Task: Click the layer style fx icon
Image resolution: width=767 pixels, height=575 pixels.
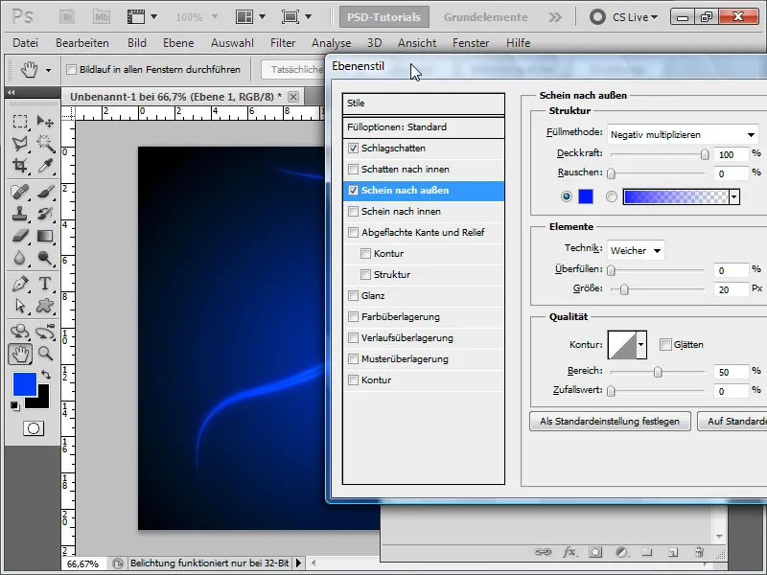Action: [x=569, y=552]
